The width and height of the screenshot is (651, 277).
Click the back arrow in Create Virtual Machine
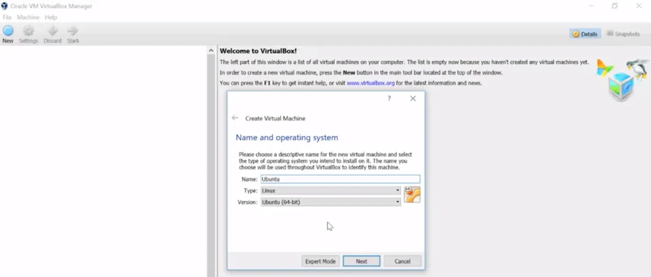(x=235, y=118)
